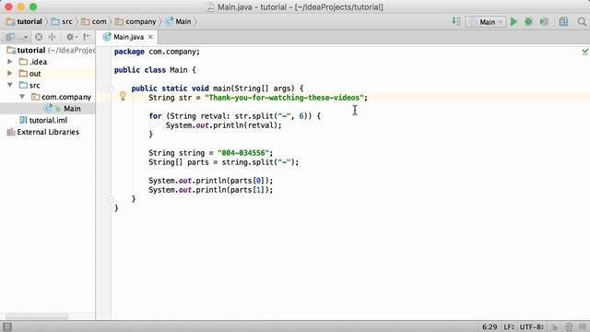Click in 'package com.company;' line
Screen dimensions: 590x332
(x=157, y=52)
